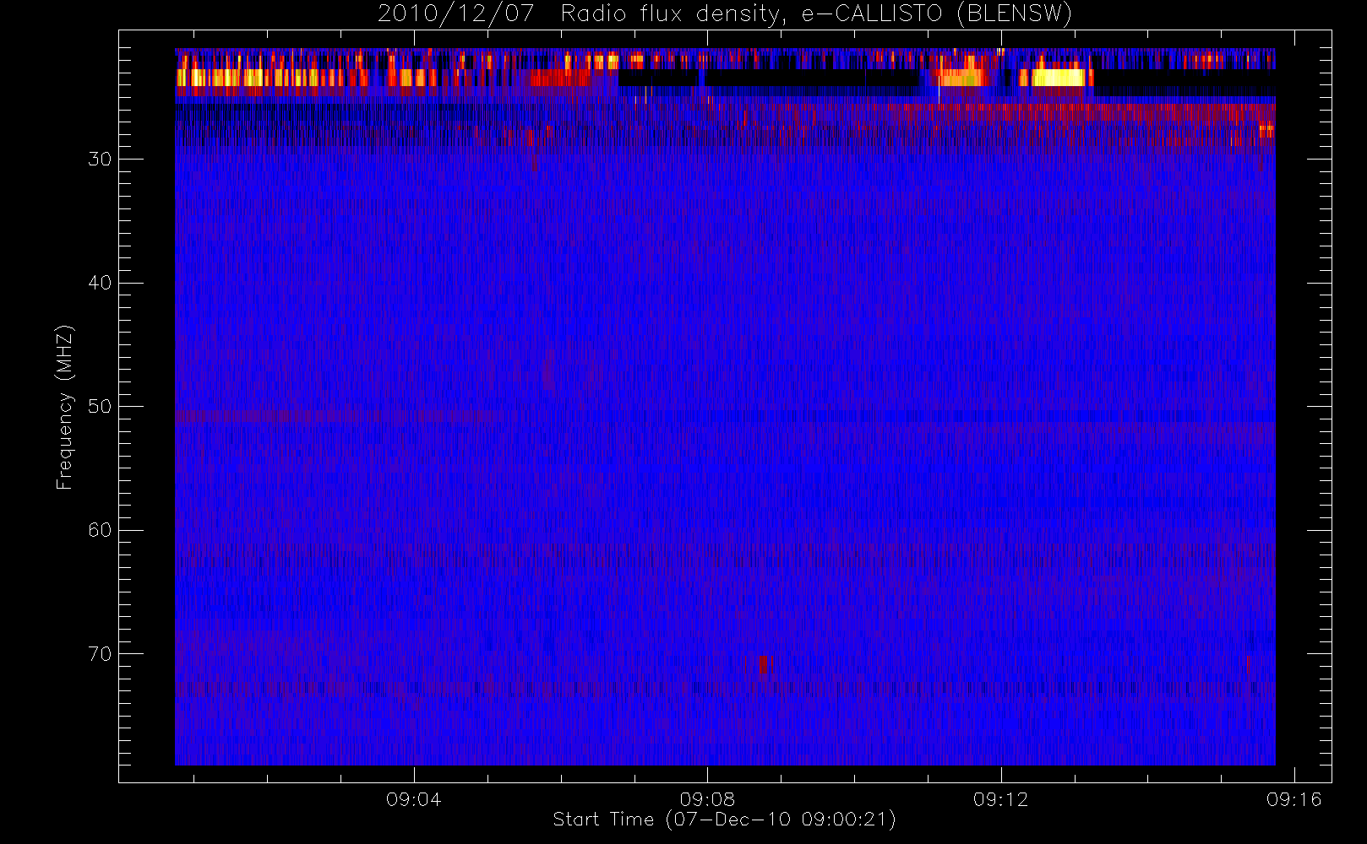Click the 09:08 time tick label

(x=707, y=799)
